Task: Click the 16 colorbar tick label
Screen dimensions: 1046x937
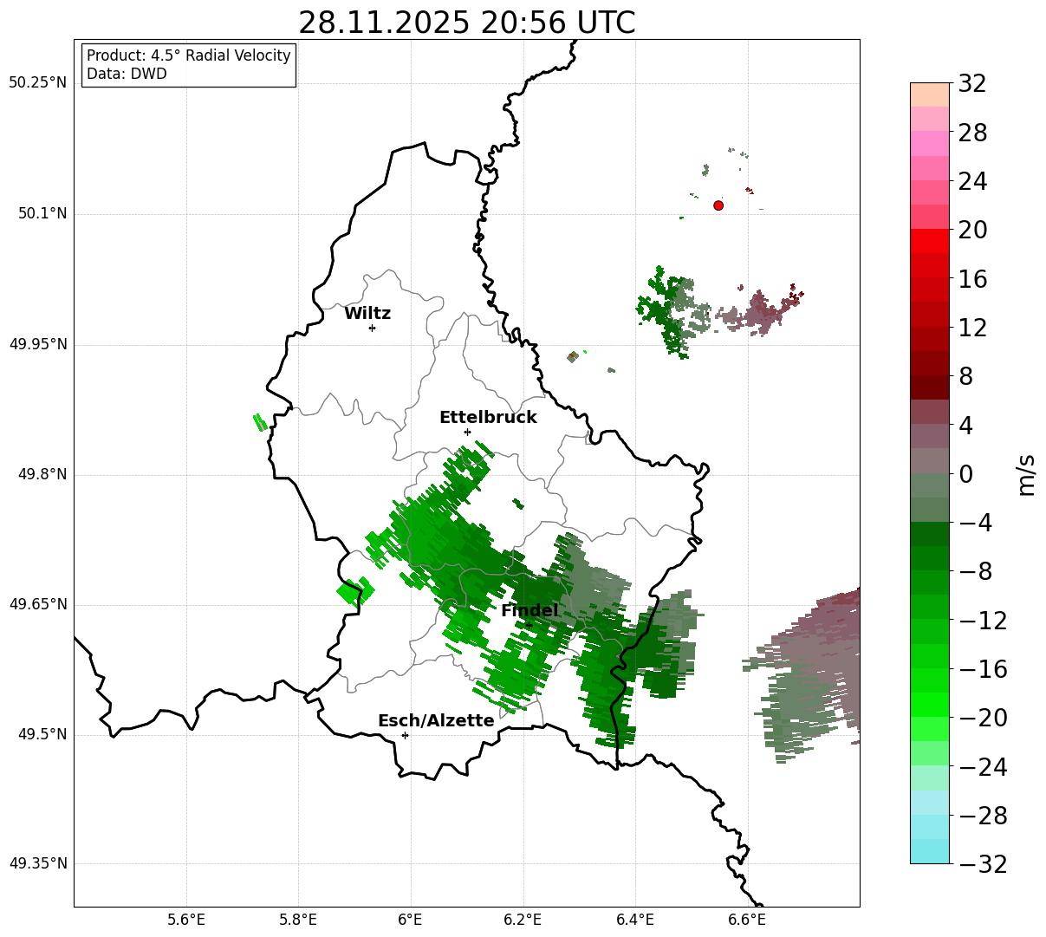Action: tap(972, 279)
